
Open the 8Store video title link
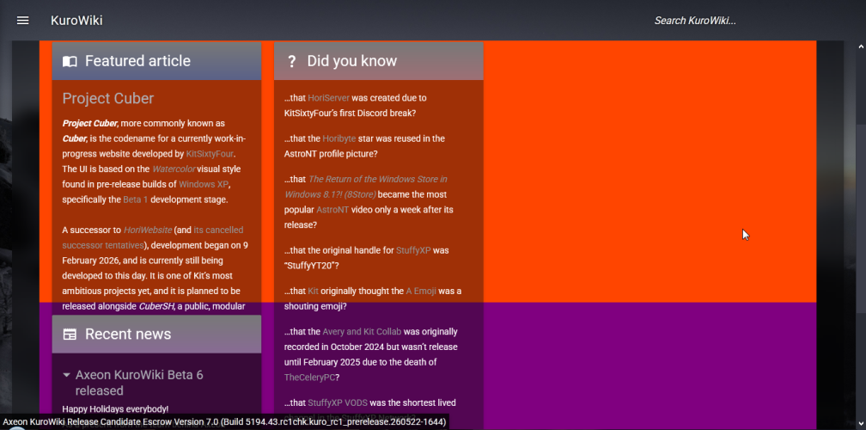point(366,187)
